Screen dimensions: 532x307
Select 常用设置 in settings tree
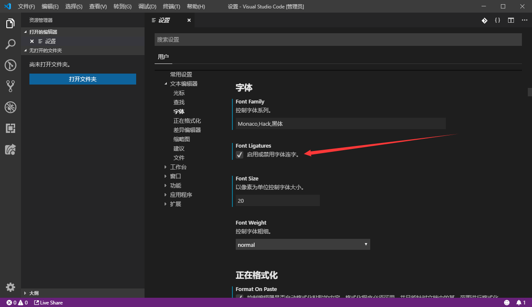[x=181, y=74]
